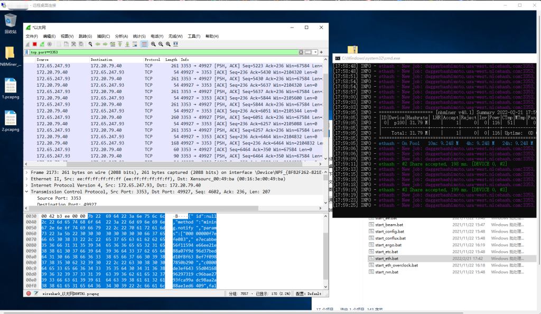Collapse the Transmission Control Protocol section
Viewport: 541px width, 314px height.
click(27, 192)
